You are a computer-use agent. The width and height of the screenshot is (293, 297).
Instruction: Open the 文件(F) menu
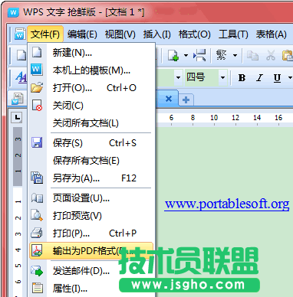45,34
